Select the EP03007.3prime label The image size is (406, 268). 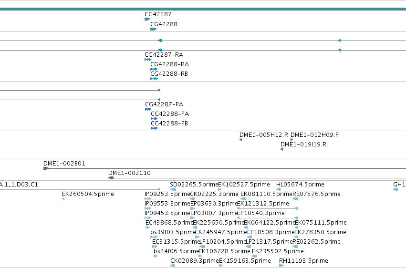214,213
